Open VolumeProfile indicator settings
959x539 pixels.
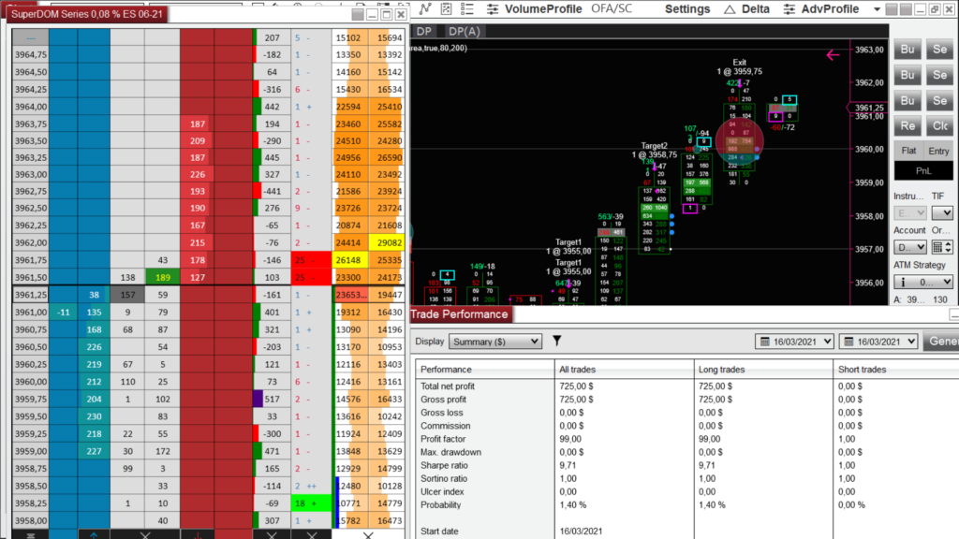[534, 8]
